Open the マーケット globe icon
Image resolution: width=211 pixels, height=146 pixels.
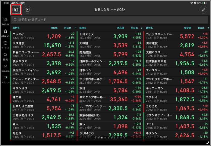pyautogui.click(x=5, y=45)
